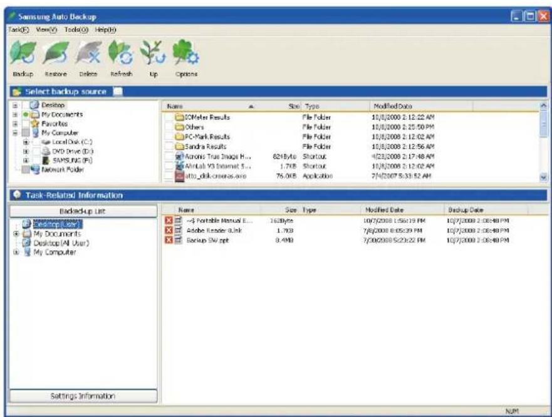Toggle the My Computer checkbox
The image size is (552, 417).
pos(25,133)
